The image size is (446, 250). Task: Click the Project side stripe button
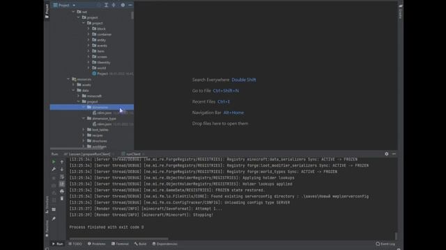[x=47, y=11]
